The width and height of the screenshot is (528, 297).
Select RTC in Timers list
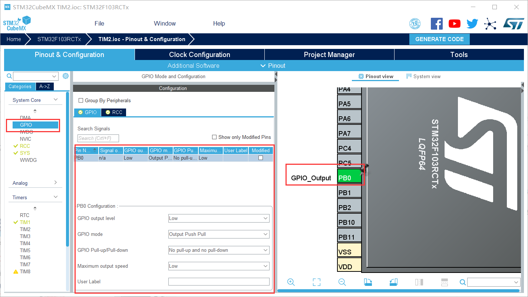pos(24,215)
